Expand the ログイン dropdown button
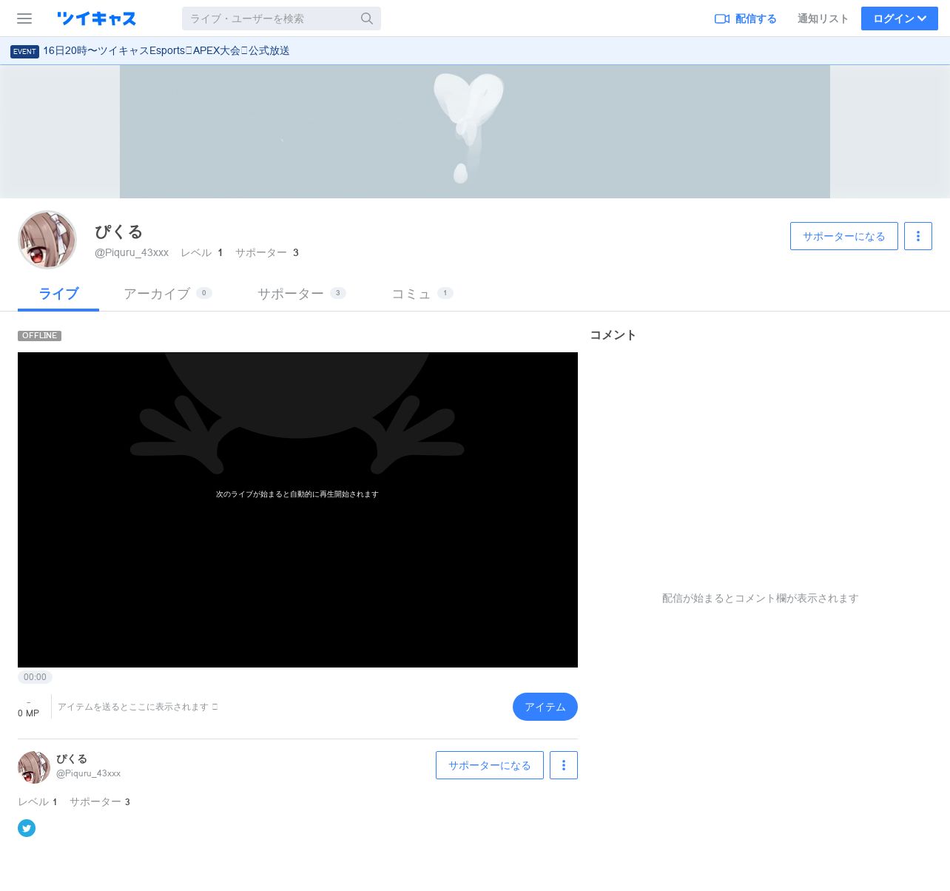Viewport: 950px width, 891px height. [900, 19]
